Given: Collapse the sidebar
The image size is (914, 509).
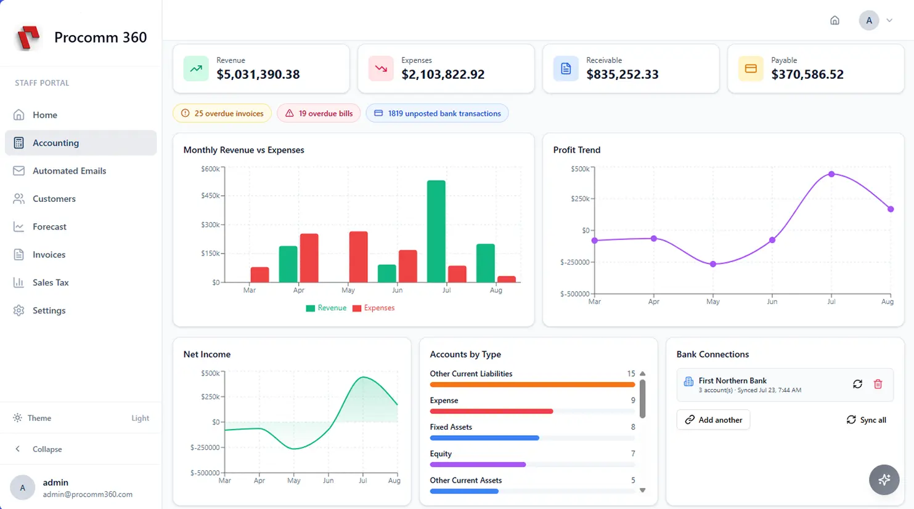Looking at the screenshot, I should 81,449.
